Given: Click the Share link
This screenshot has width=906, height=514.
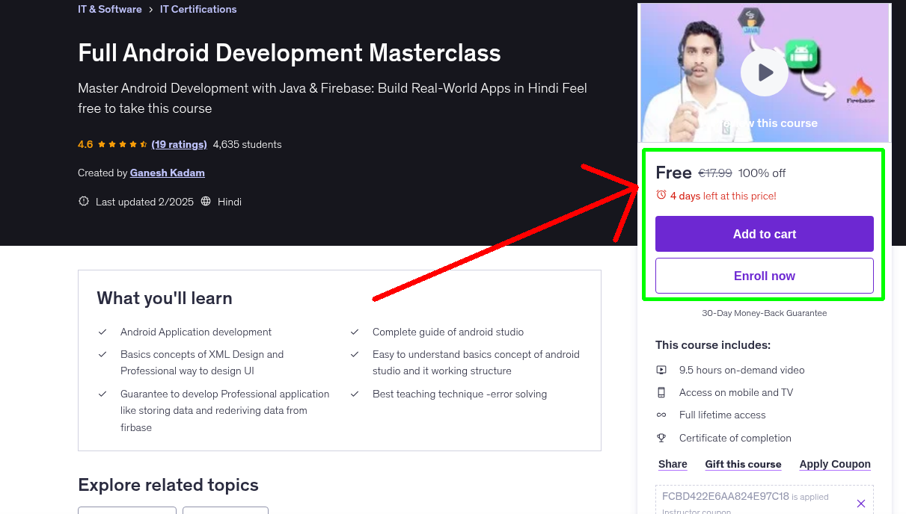Looking at the screenshot, I should (672, 464).
